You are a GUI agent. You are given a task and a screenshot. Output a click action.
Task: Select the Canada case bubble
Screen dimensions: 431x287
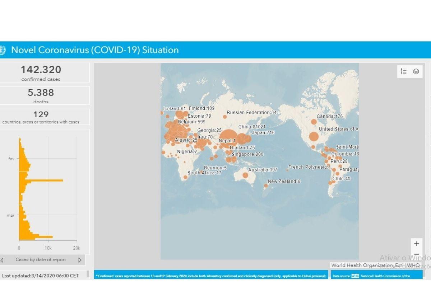314,122
